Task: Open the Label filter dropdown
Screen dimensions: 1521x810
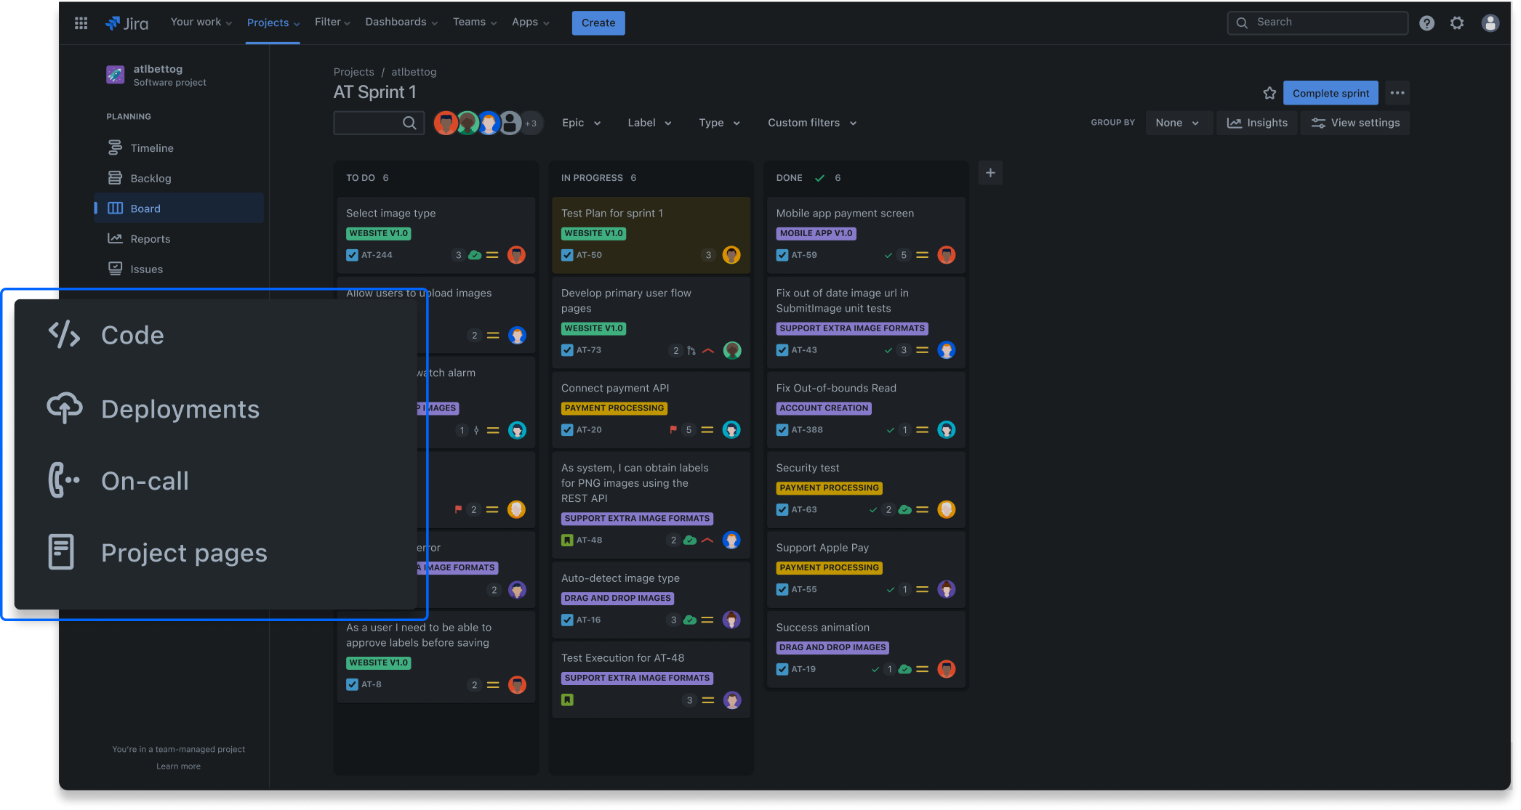Action: (649, 123)
